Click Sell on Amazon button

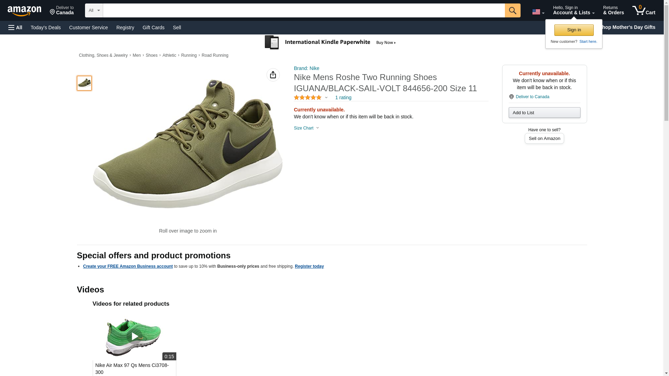544,139
